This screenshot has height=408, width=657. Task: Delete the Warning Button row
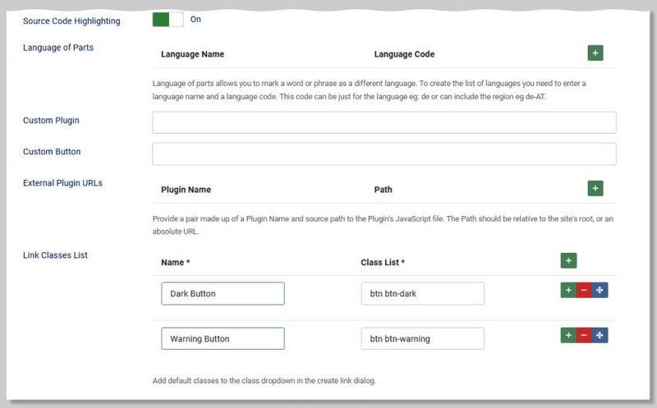click(584, 336)
